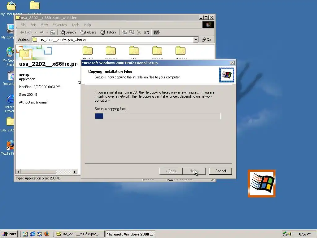
Task: Expand the Address bar dropdown
Action: click(x=196, y=40)
